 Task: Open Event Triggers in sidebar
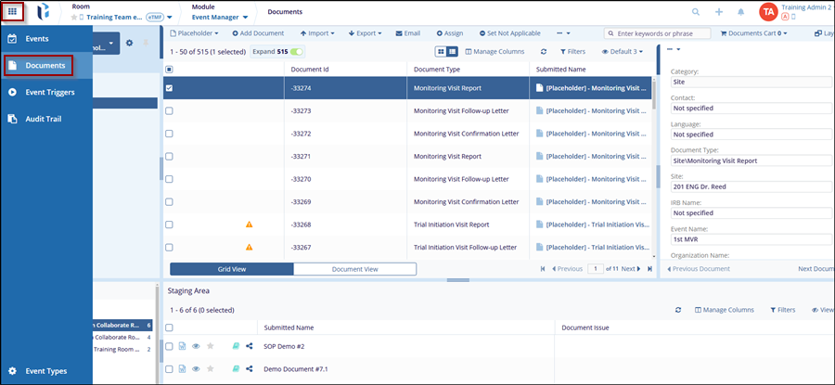pyautogui.click(x=50, y=92)
